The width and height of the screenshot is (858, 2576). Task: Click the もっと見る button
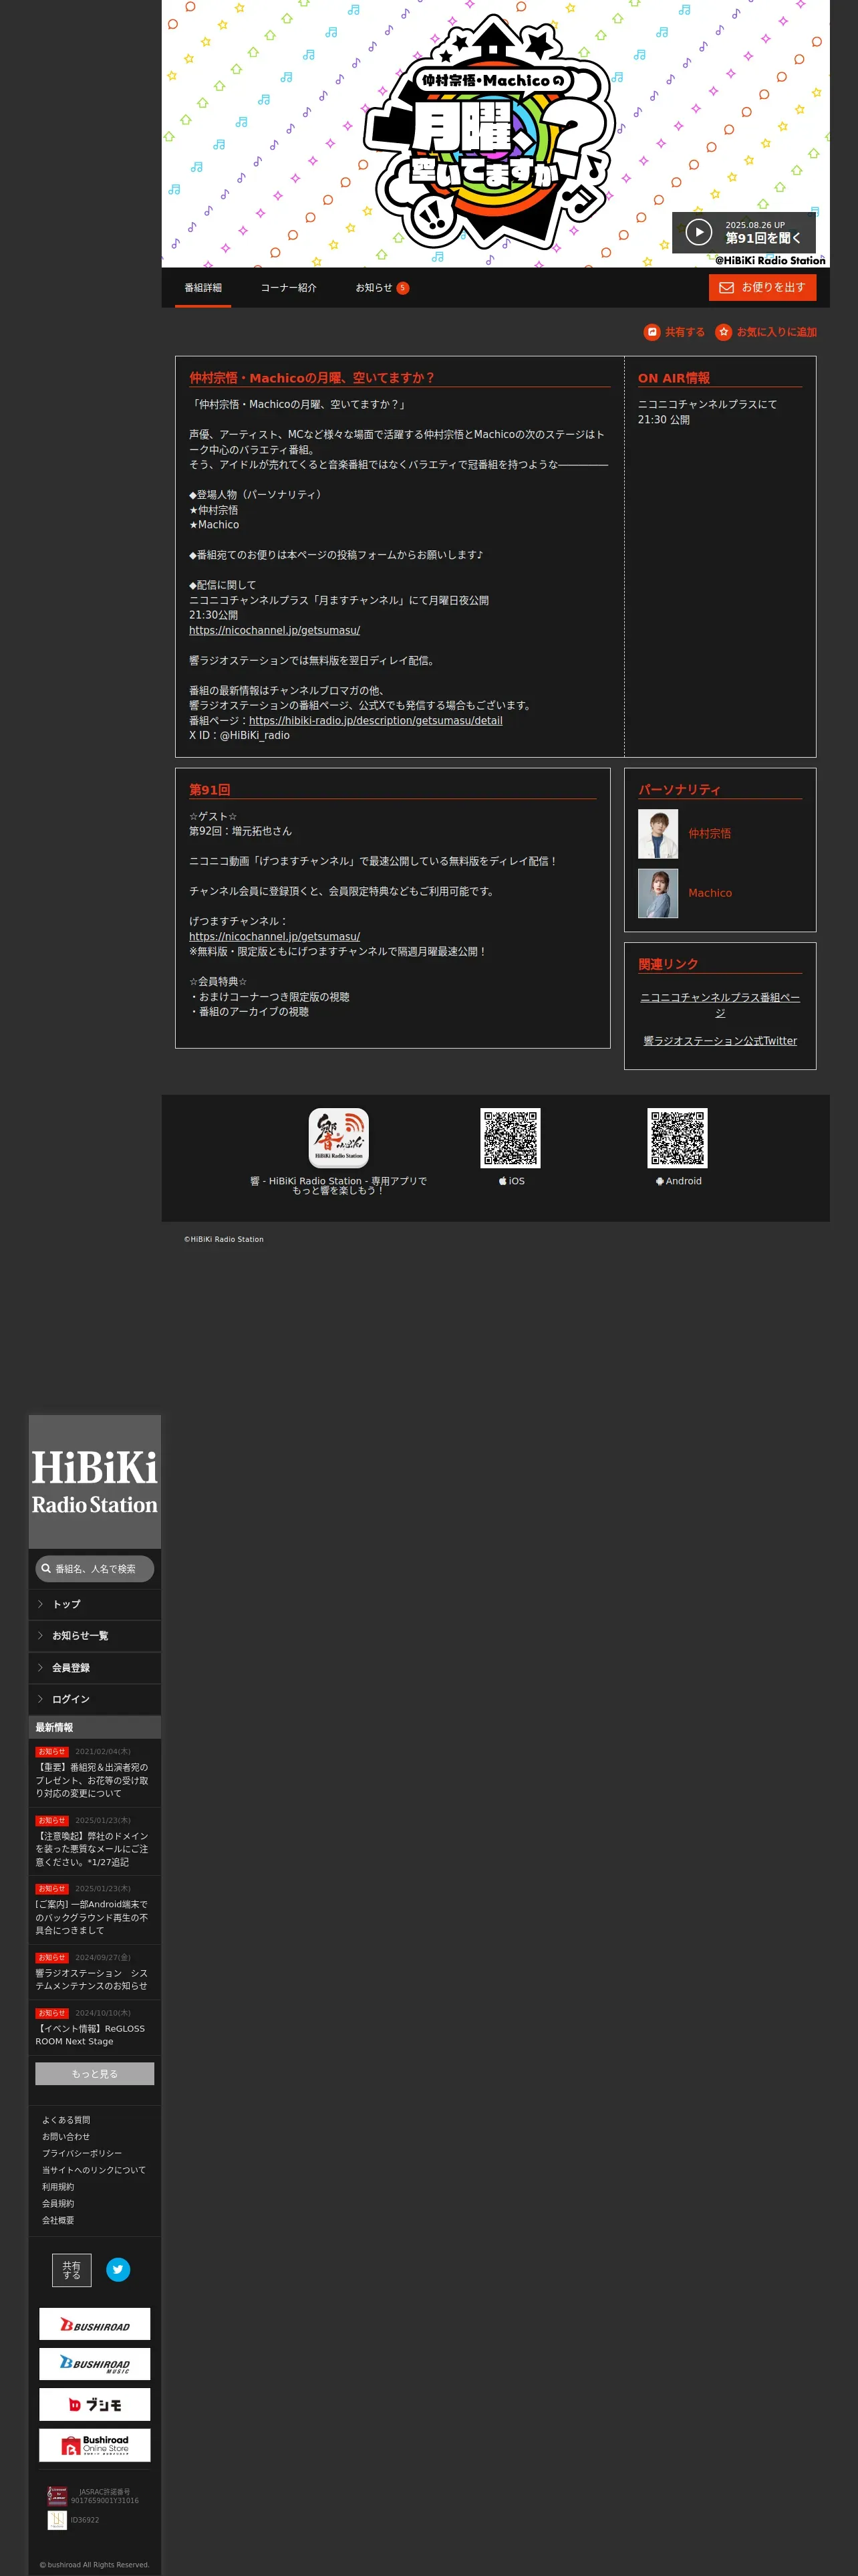95,2074
